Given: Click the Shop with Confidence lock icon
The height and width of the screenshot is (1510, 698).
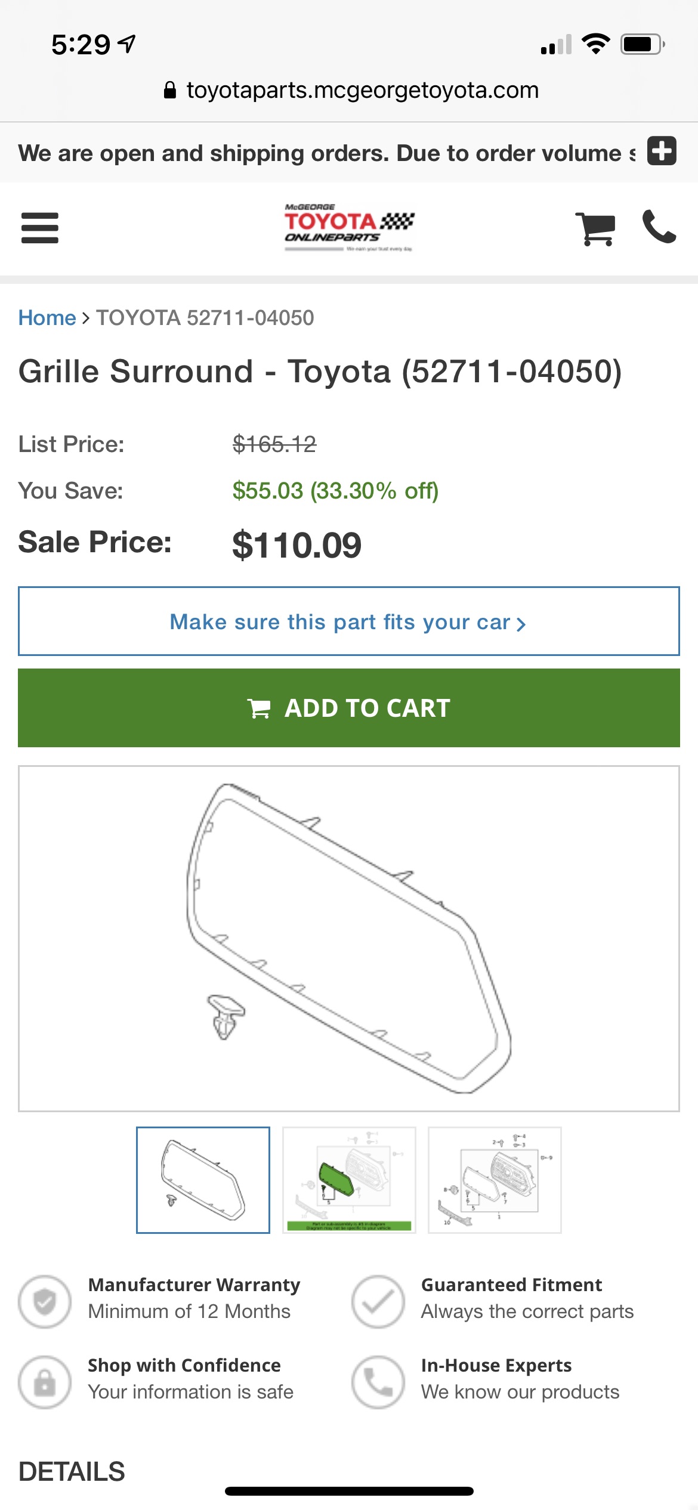Looking at the screenshot, I should click(45, 1382).
